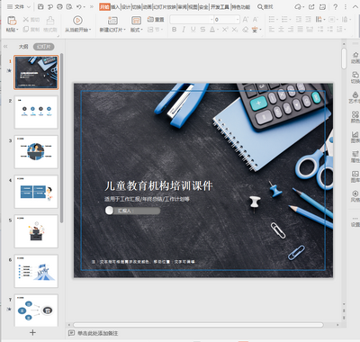Click the font color A swatch

[x=212, y=30]
